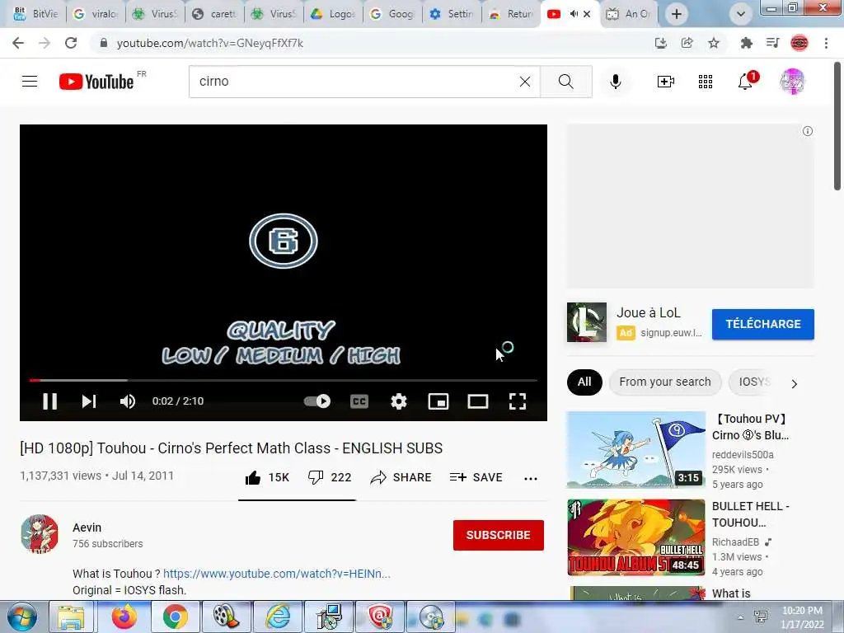
Task: Open Touhou PV Cirno video thumbnail
Action: (635, 450)
